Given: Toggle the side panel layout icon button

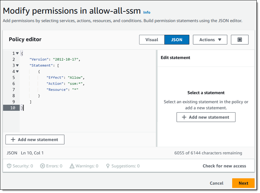Looking at the screenshot, I should pos(240,40).
